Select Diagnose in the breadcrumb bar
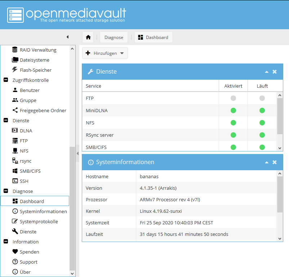The height and width of the screenshot is (277, 289). click(x=114, y=38)
